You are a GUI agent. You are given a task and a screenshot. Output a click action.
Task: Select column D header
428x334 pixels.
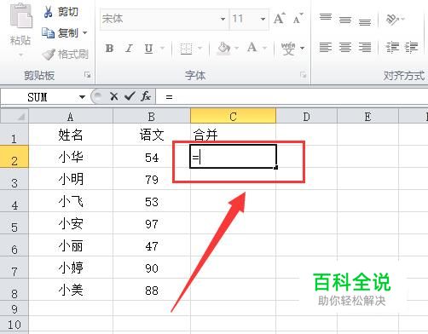[306, 116]
